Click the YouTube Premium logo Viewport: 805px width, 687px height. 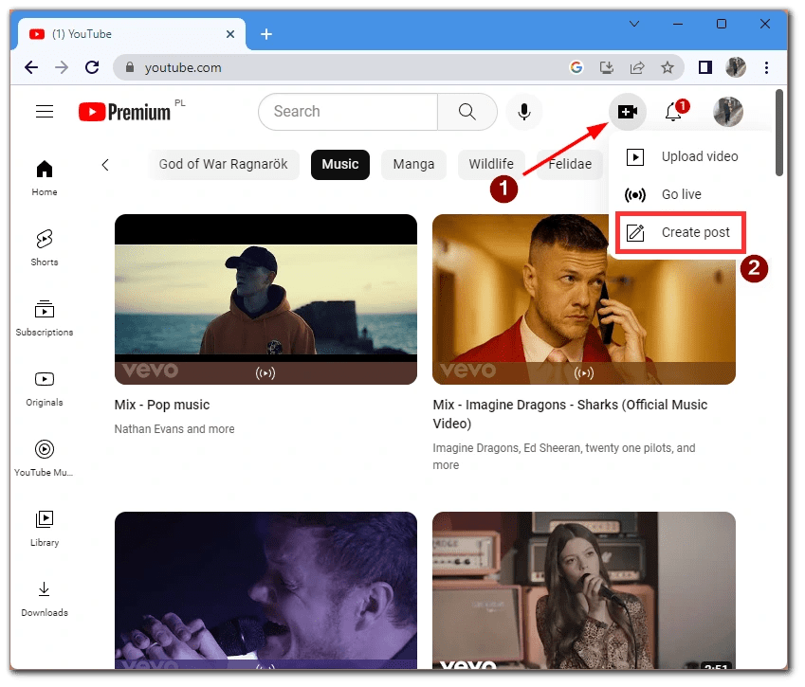124,111
